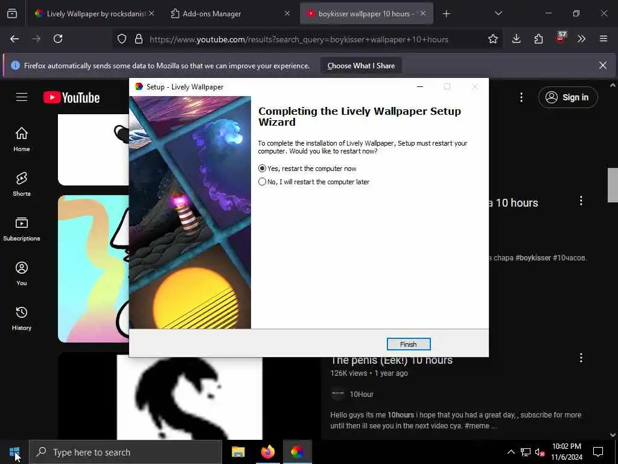Open YouTube Home in sidebar
Image resolution: width=618 pixels, height=464 pixels.
[x=22, y=140]
